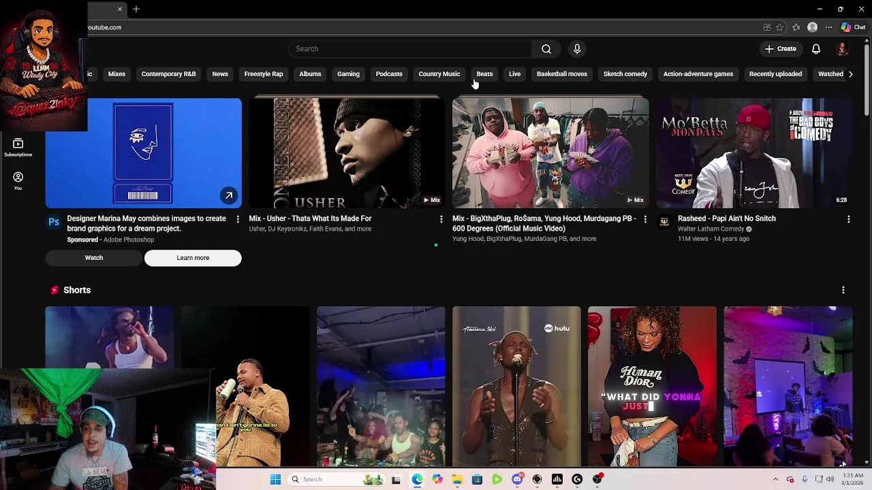872x490 pixels.
Task: Show hidden system tray icons
Action: point(775,479)
